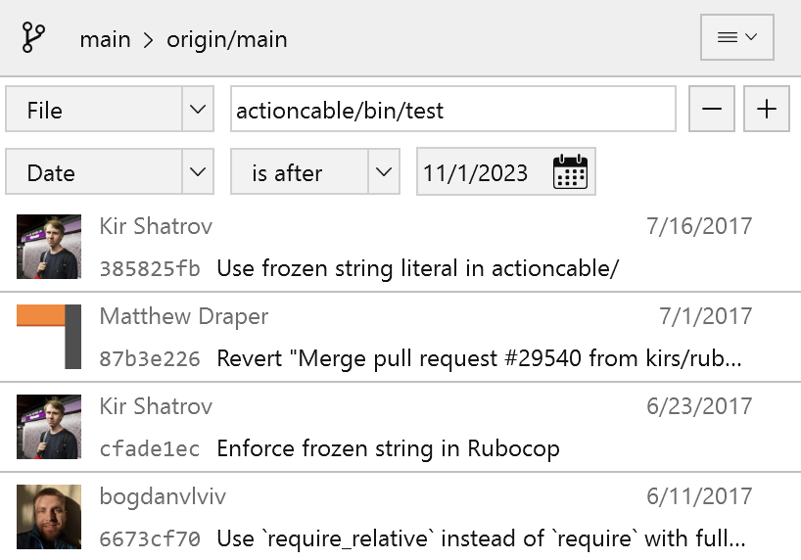Click the origin/main branch label

click(x=227, y=40)
